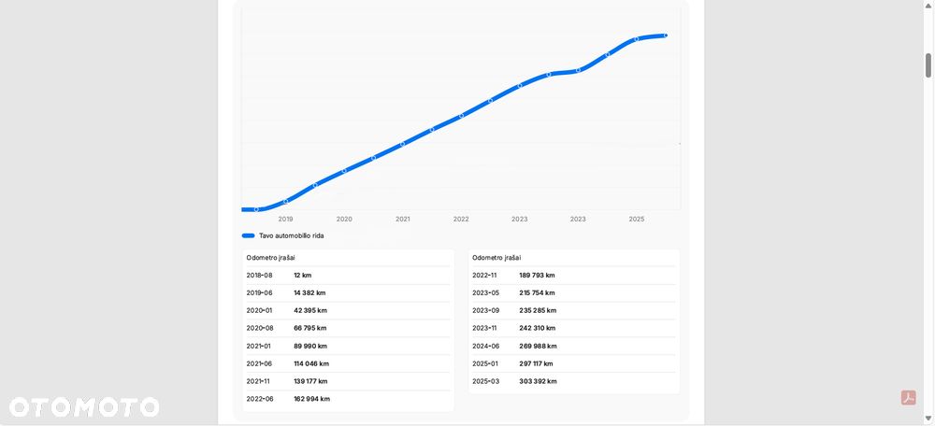Select the 66 795 km reading
This screenshot has height=426, width=935.
click(310, 328)
